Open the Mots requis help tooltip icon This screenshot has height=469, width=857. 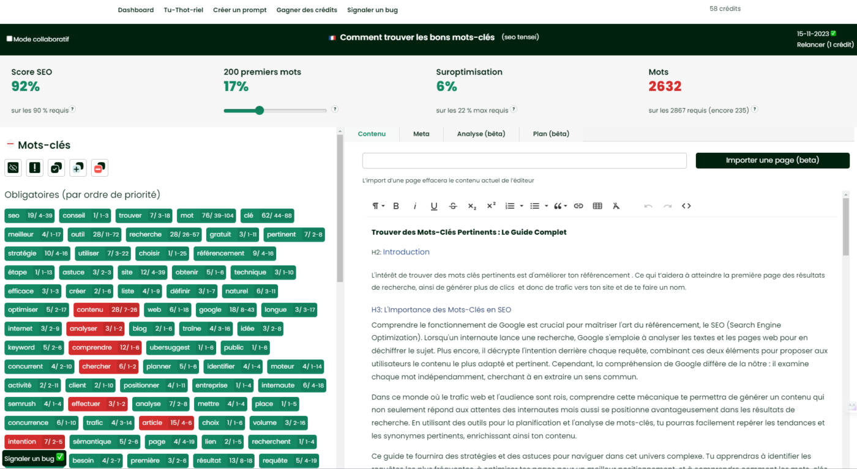pyautogui.click(x=755, y=109)
